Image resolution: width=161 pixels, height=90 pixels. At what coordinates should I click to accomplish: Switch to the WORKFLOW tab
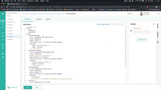28,19
